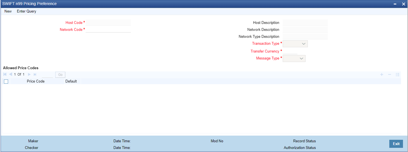Click the '1 Of 1' page indicator

(x=19, y=74)
